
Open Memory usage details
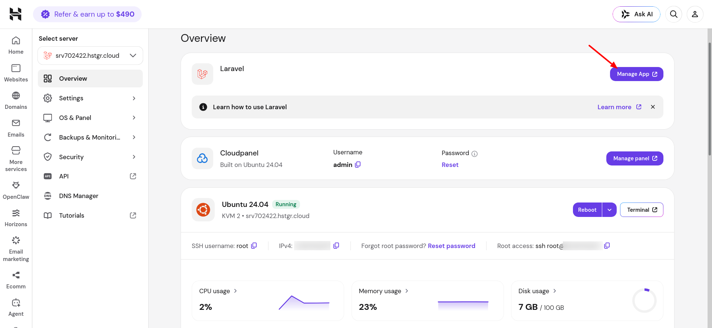(383, 291)
